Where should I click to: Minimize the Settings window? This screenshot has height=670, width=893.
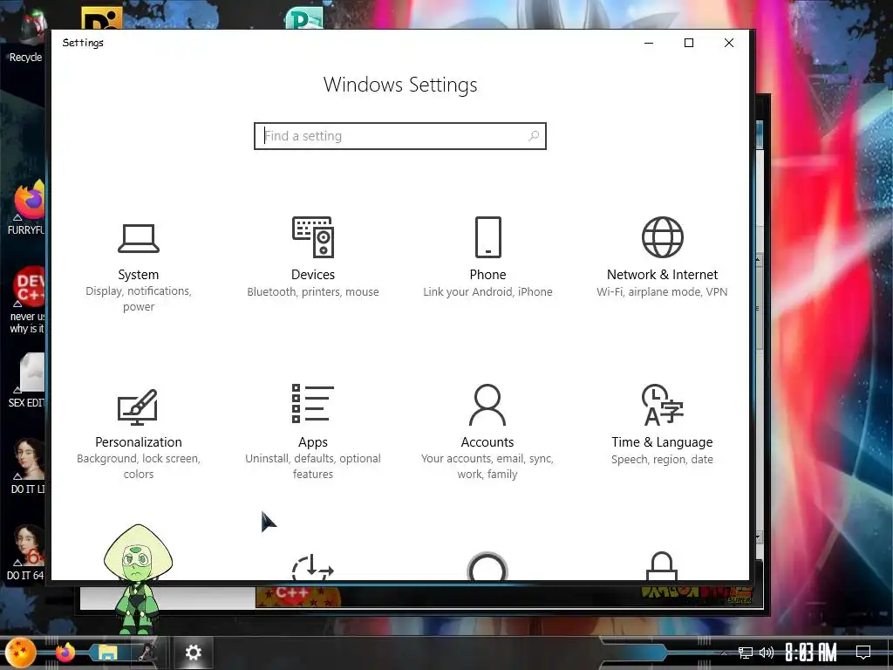[x=649, y=43]
